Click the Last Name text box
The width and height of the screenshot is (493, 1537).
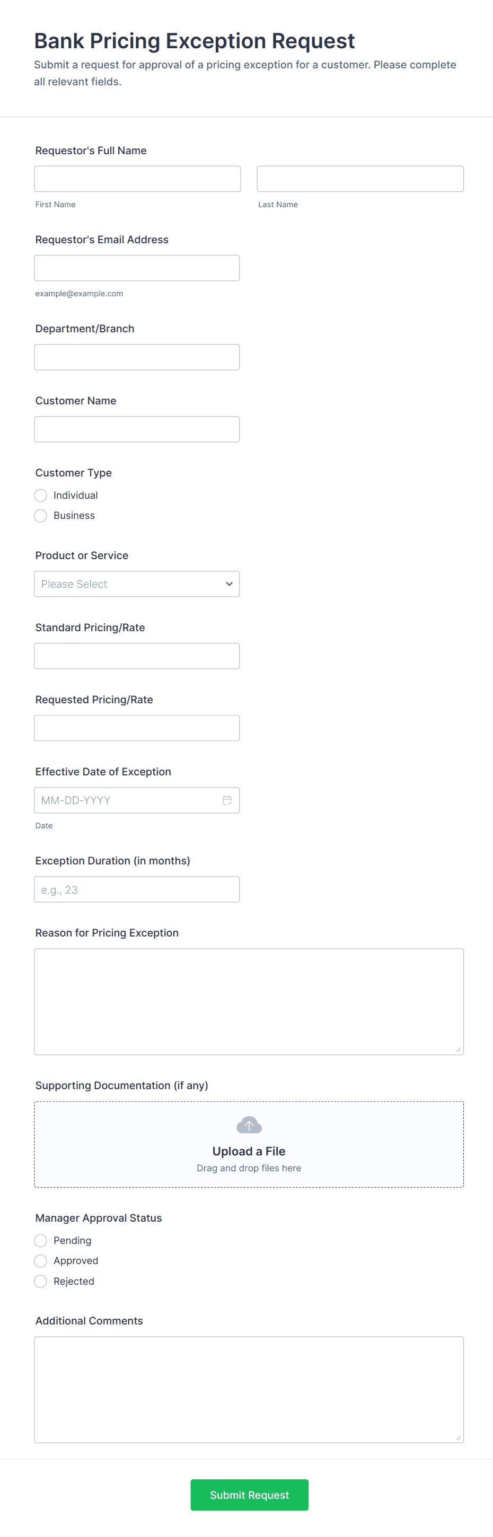(x=360, y=179)
